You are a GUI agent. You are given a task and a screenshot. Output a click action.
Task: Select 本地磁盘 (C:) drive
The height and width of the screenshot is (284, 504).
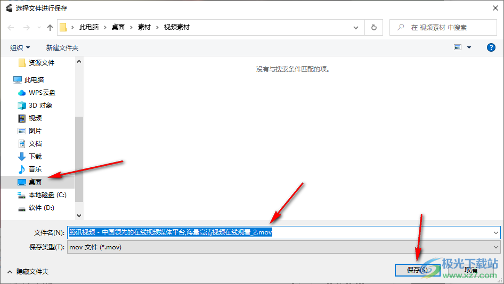click(47, 195)
